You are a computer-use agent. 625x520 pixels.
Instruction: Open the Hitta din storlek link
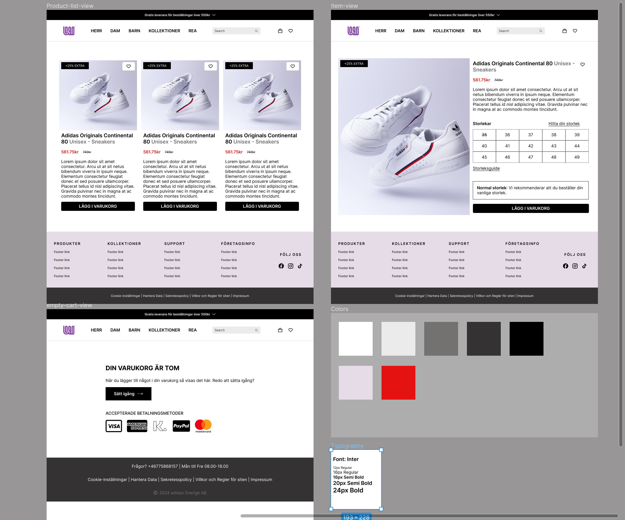point(564,123)
